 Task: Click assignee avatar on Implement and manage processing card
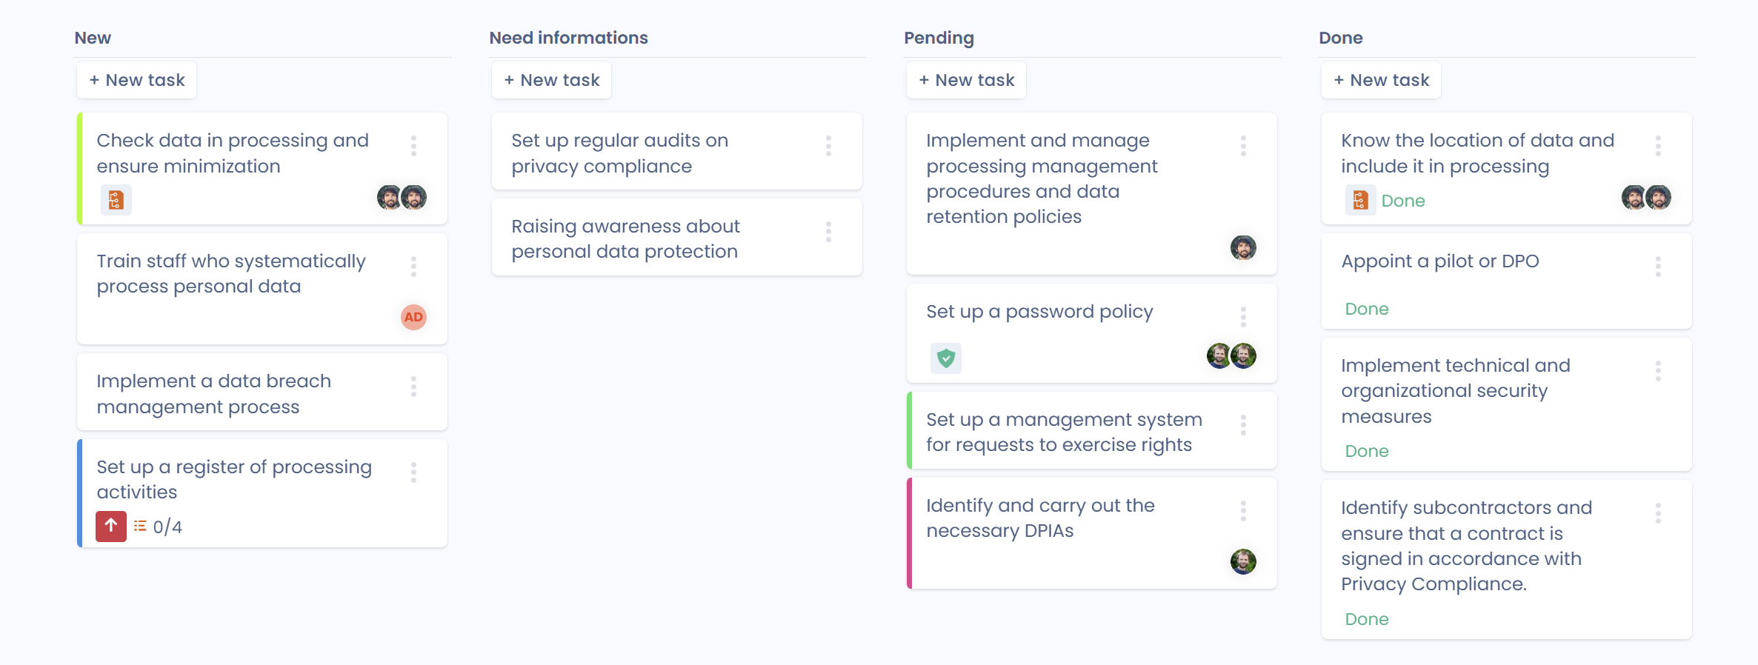pos(1242,247)
